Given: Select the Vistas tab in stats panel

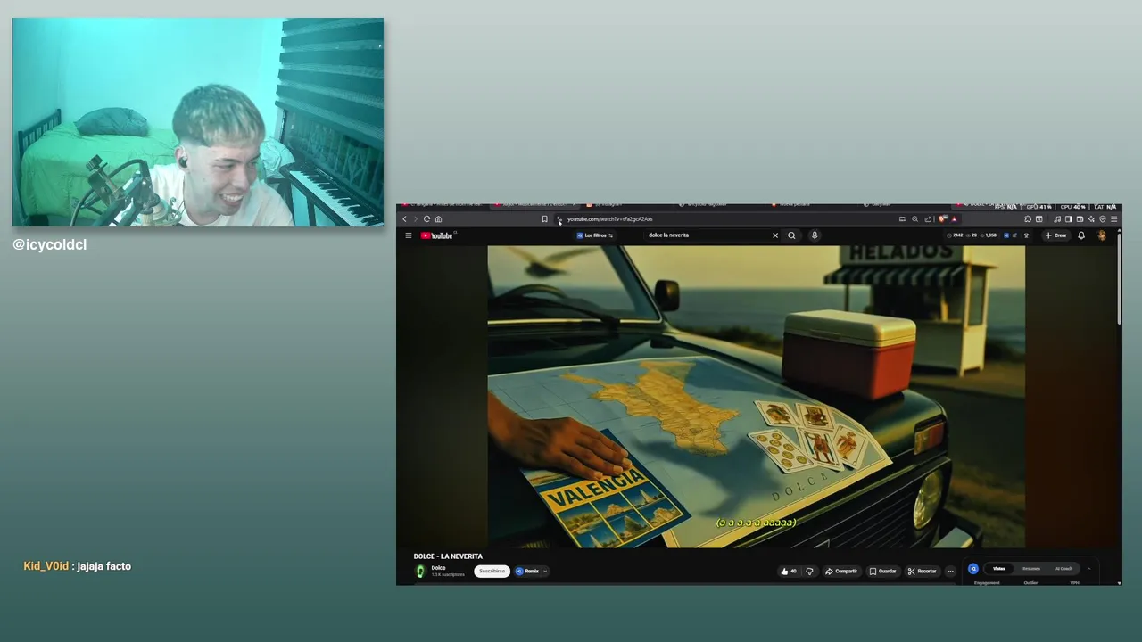Looking at the screenshot, I should pyautogui.click(x=999, y=569).
